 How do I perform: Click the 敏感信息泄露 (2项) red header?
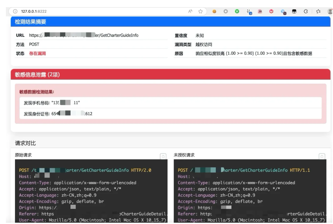[x=170, y=74]
